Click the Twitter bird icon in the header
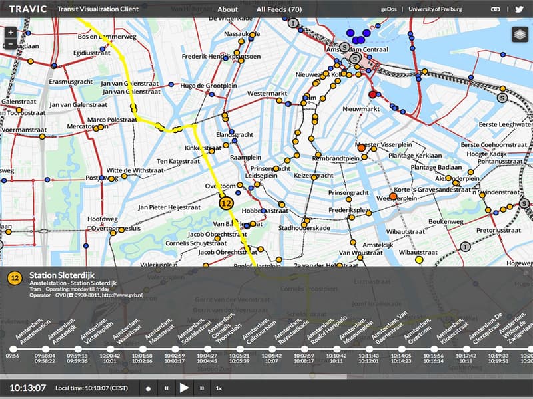This screenshot has height=399, width=533. click(519, 9)
